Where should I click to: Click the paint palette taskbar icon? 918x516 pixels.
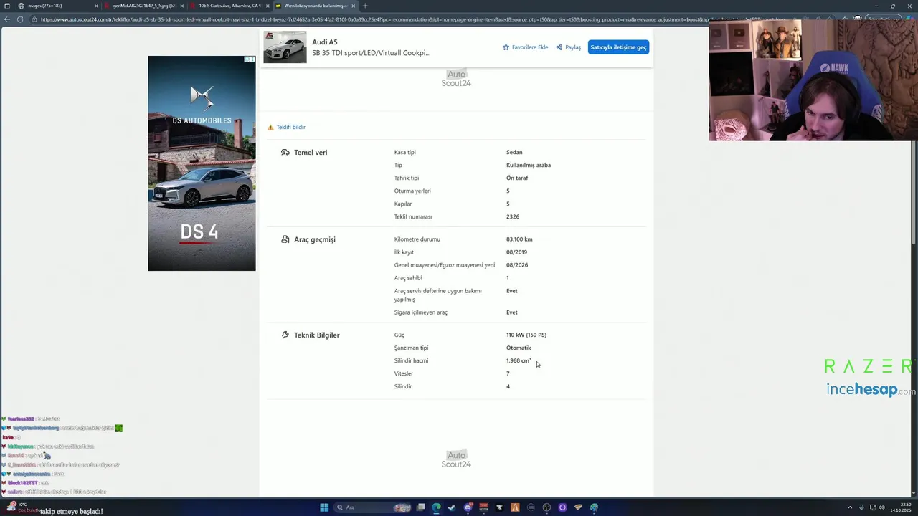coord(594,507)
